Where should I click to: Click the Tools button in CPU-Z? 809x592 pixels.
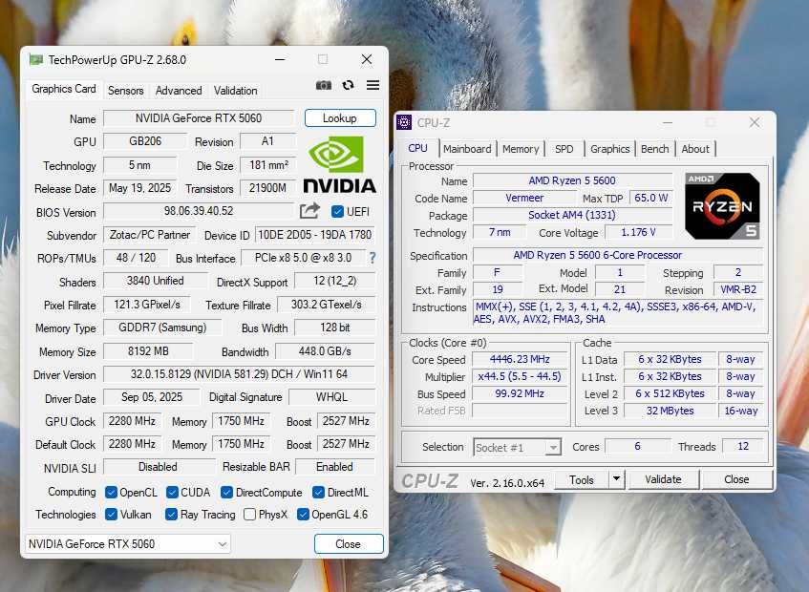[582, 479]
